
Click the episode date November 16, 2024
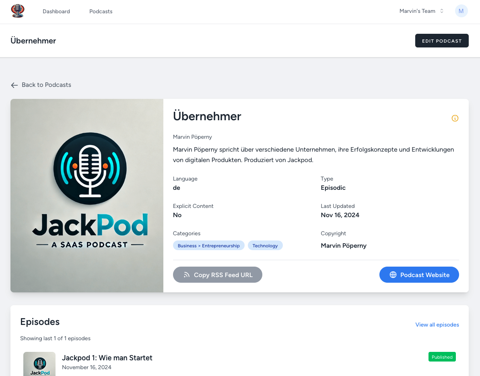click(x=87, y=367)
